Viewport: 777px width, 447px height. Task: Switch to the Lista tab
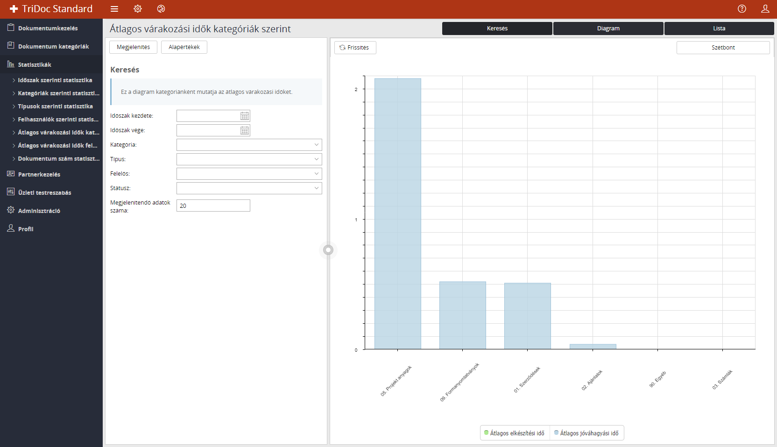[x=719, y=28]
